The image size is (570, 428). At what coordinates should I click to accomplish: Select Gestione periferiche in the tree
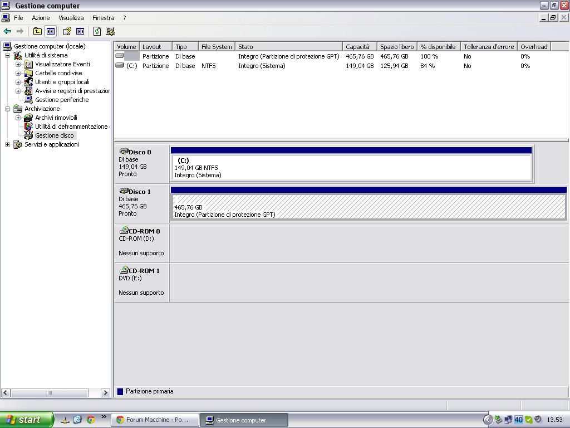(61, 100)
